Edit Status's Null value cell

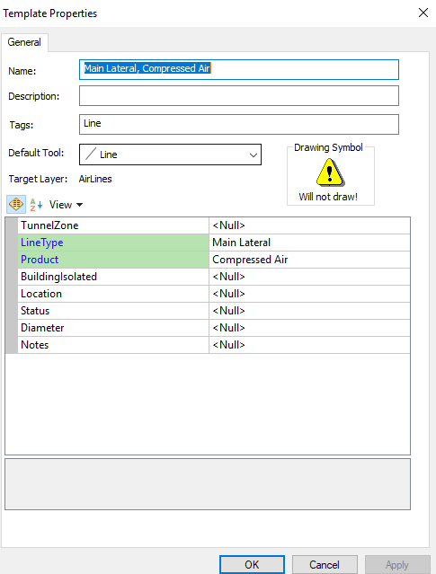pos(309,311)
